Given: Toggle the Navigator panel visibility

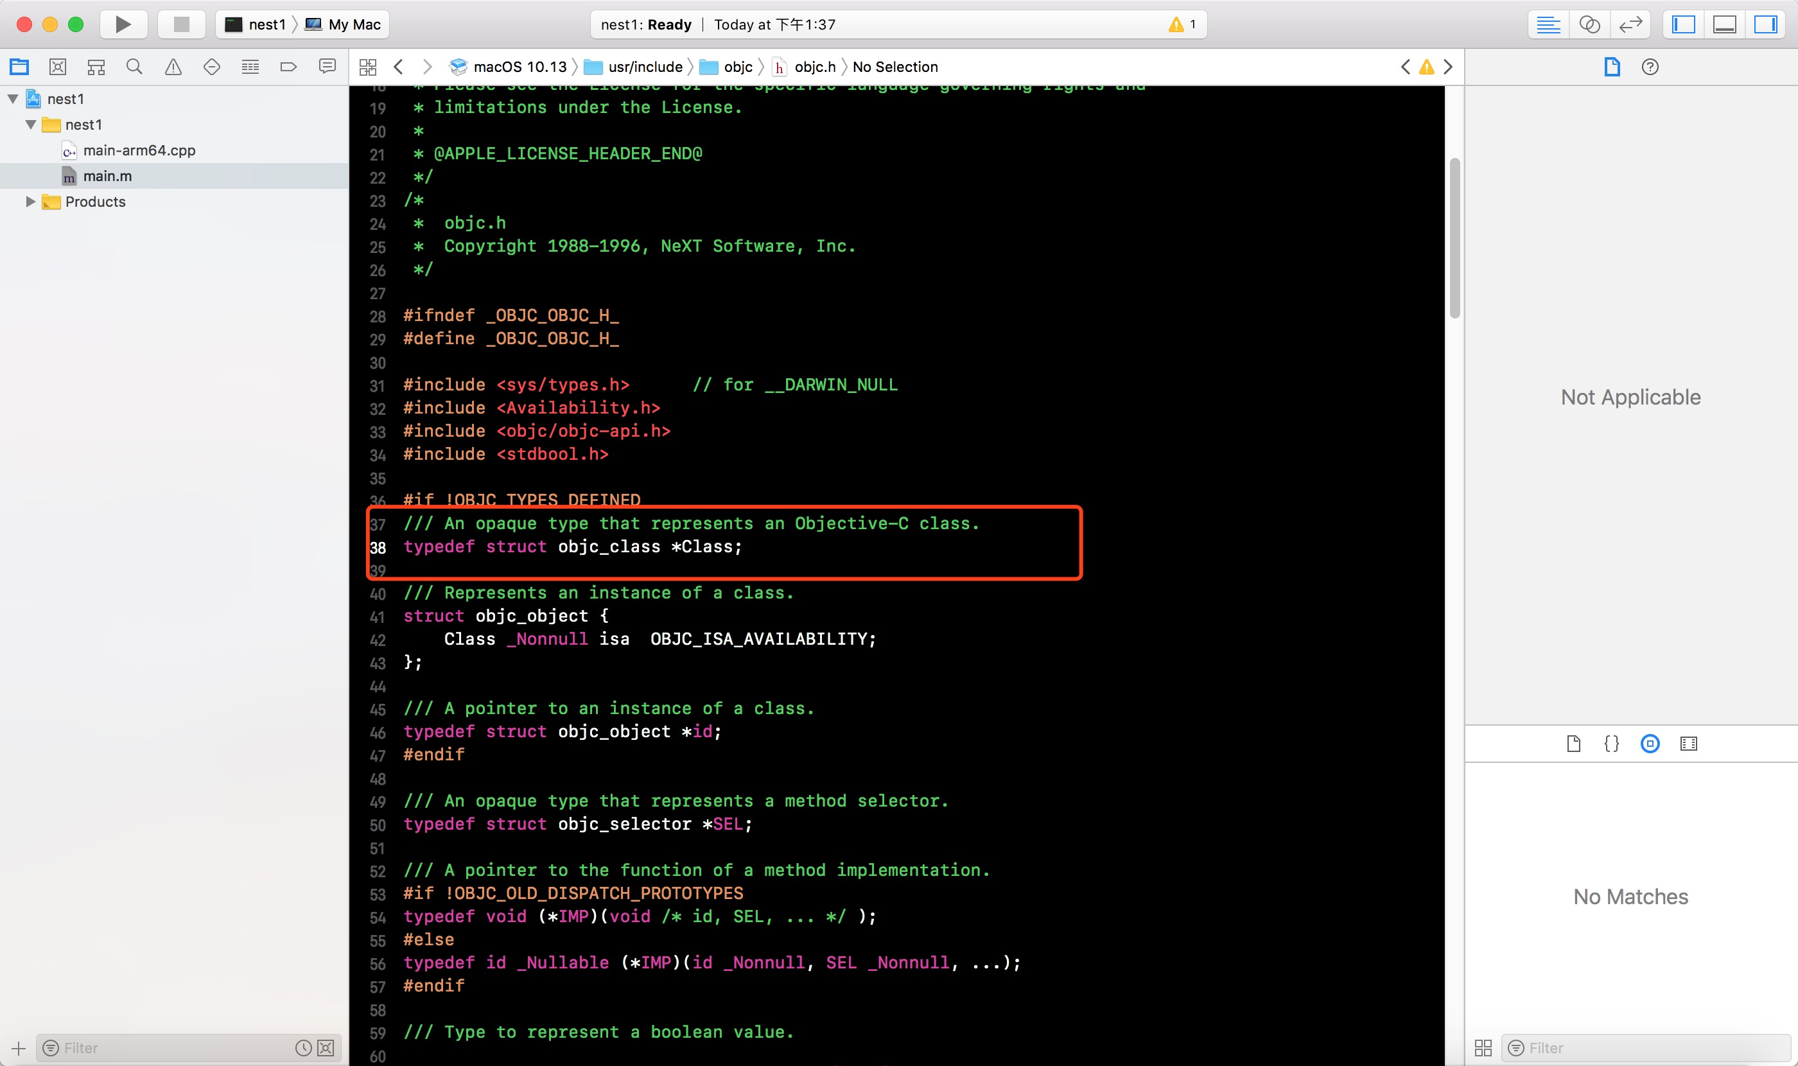Looking at the screenshot, I should point(1683,24).
